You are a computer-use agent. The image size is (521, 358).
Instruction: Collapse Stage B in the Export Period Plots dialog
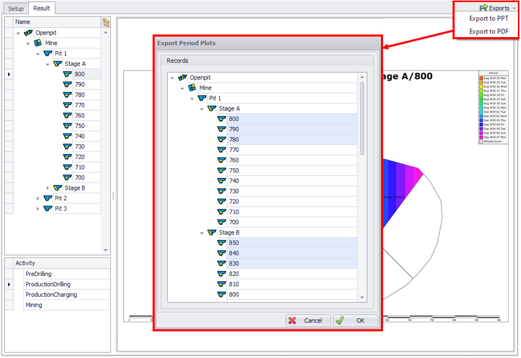click(202, 233)
